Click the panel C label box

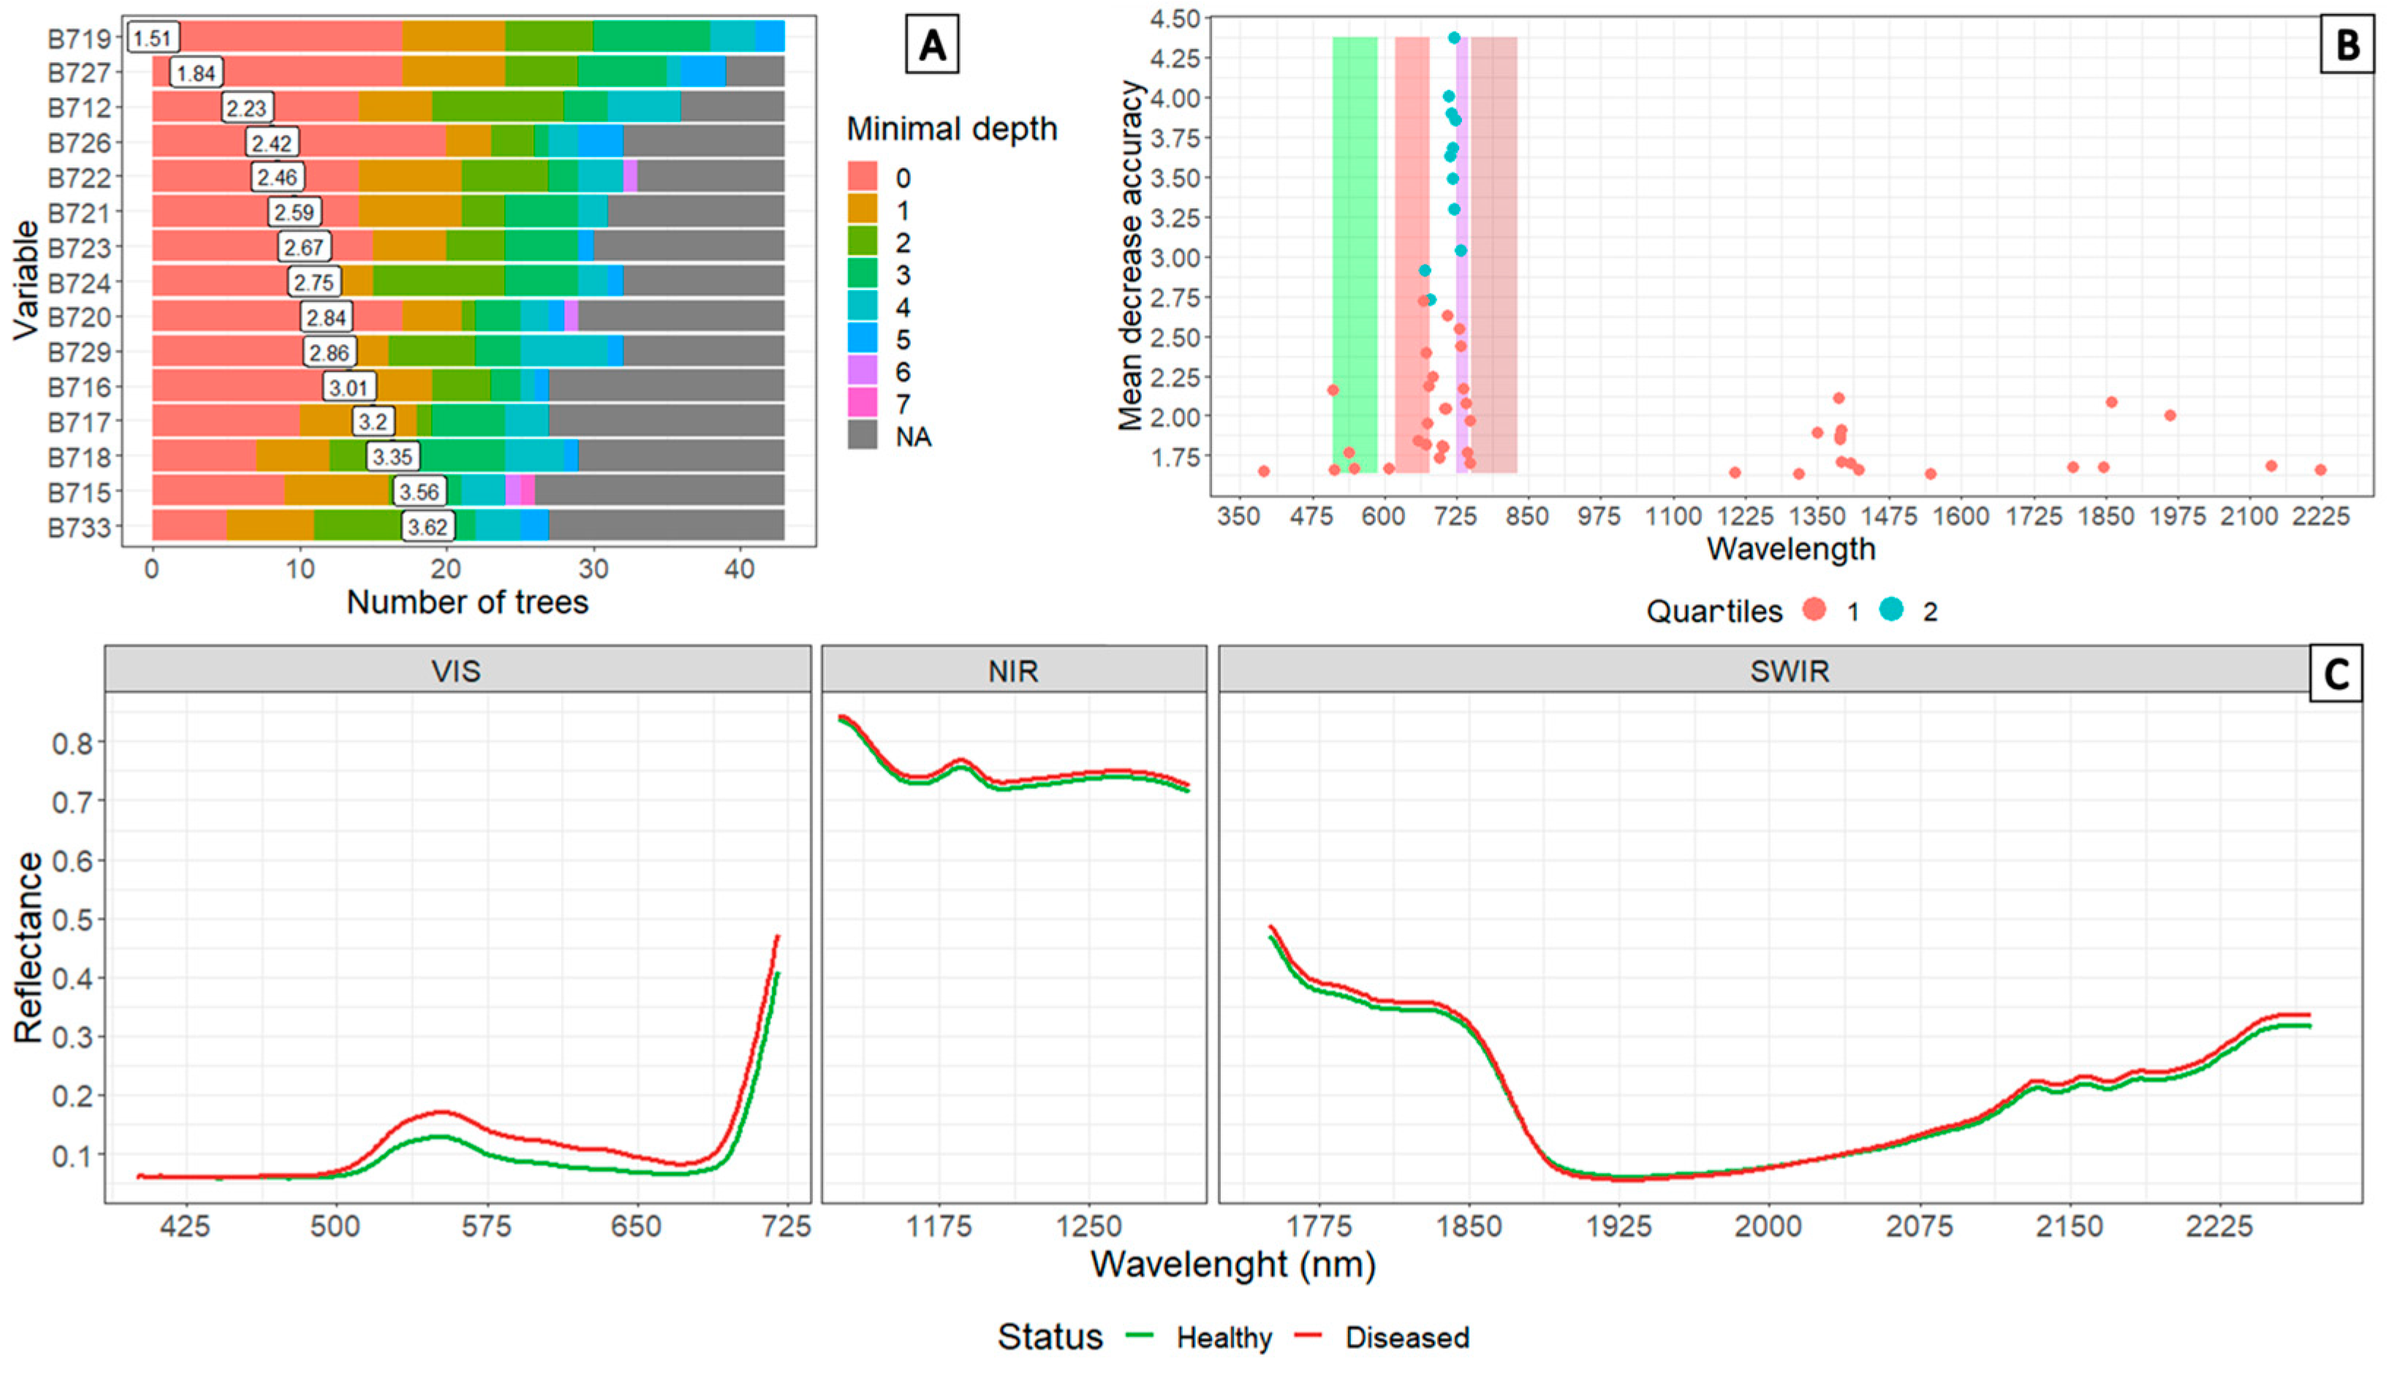coord(2336,673)
